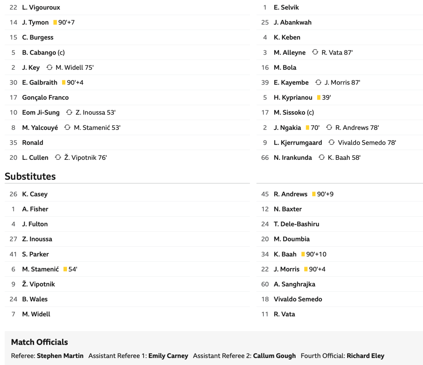This screenshot has width=423, height=365.
Task: Click on M. Sissoko (c) name
Action: coord(294,113)
